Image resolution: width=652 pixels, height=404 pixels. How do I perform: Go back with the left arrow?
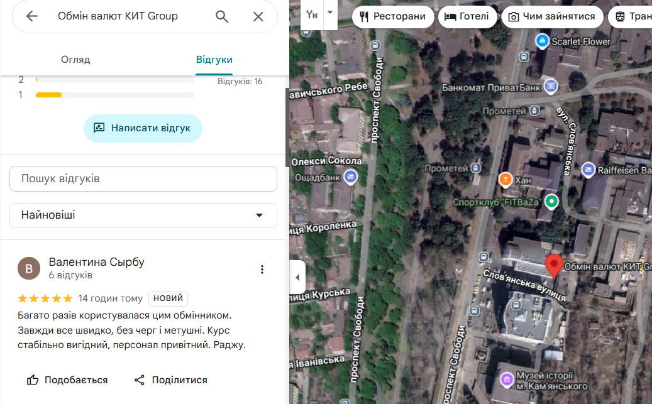pyautogui.click(x=31, y=16)
